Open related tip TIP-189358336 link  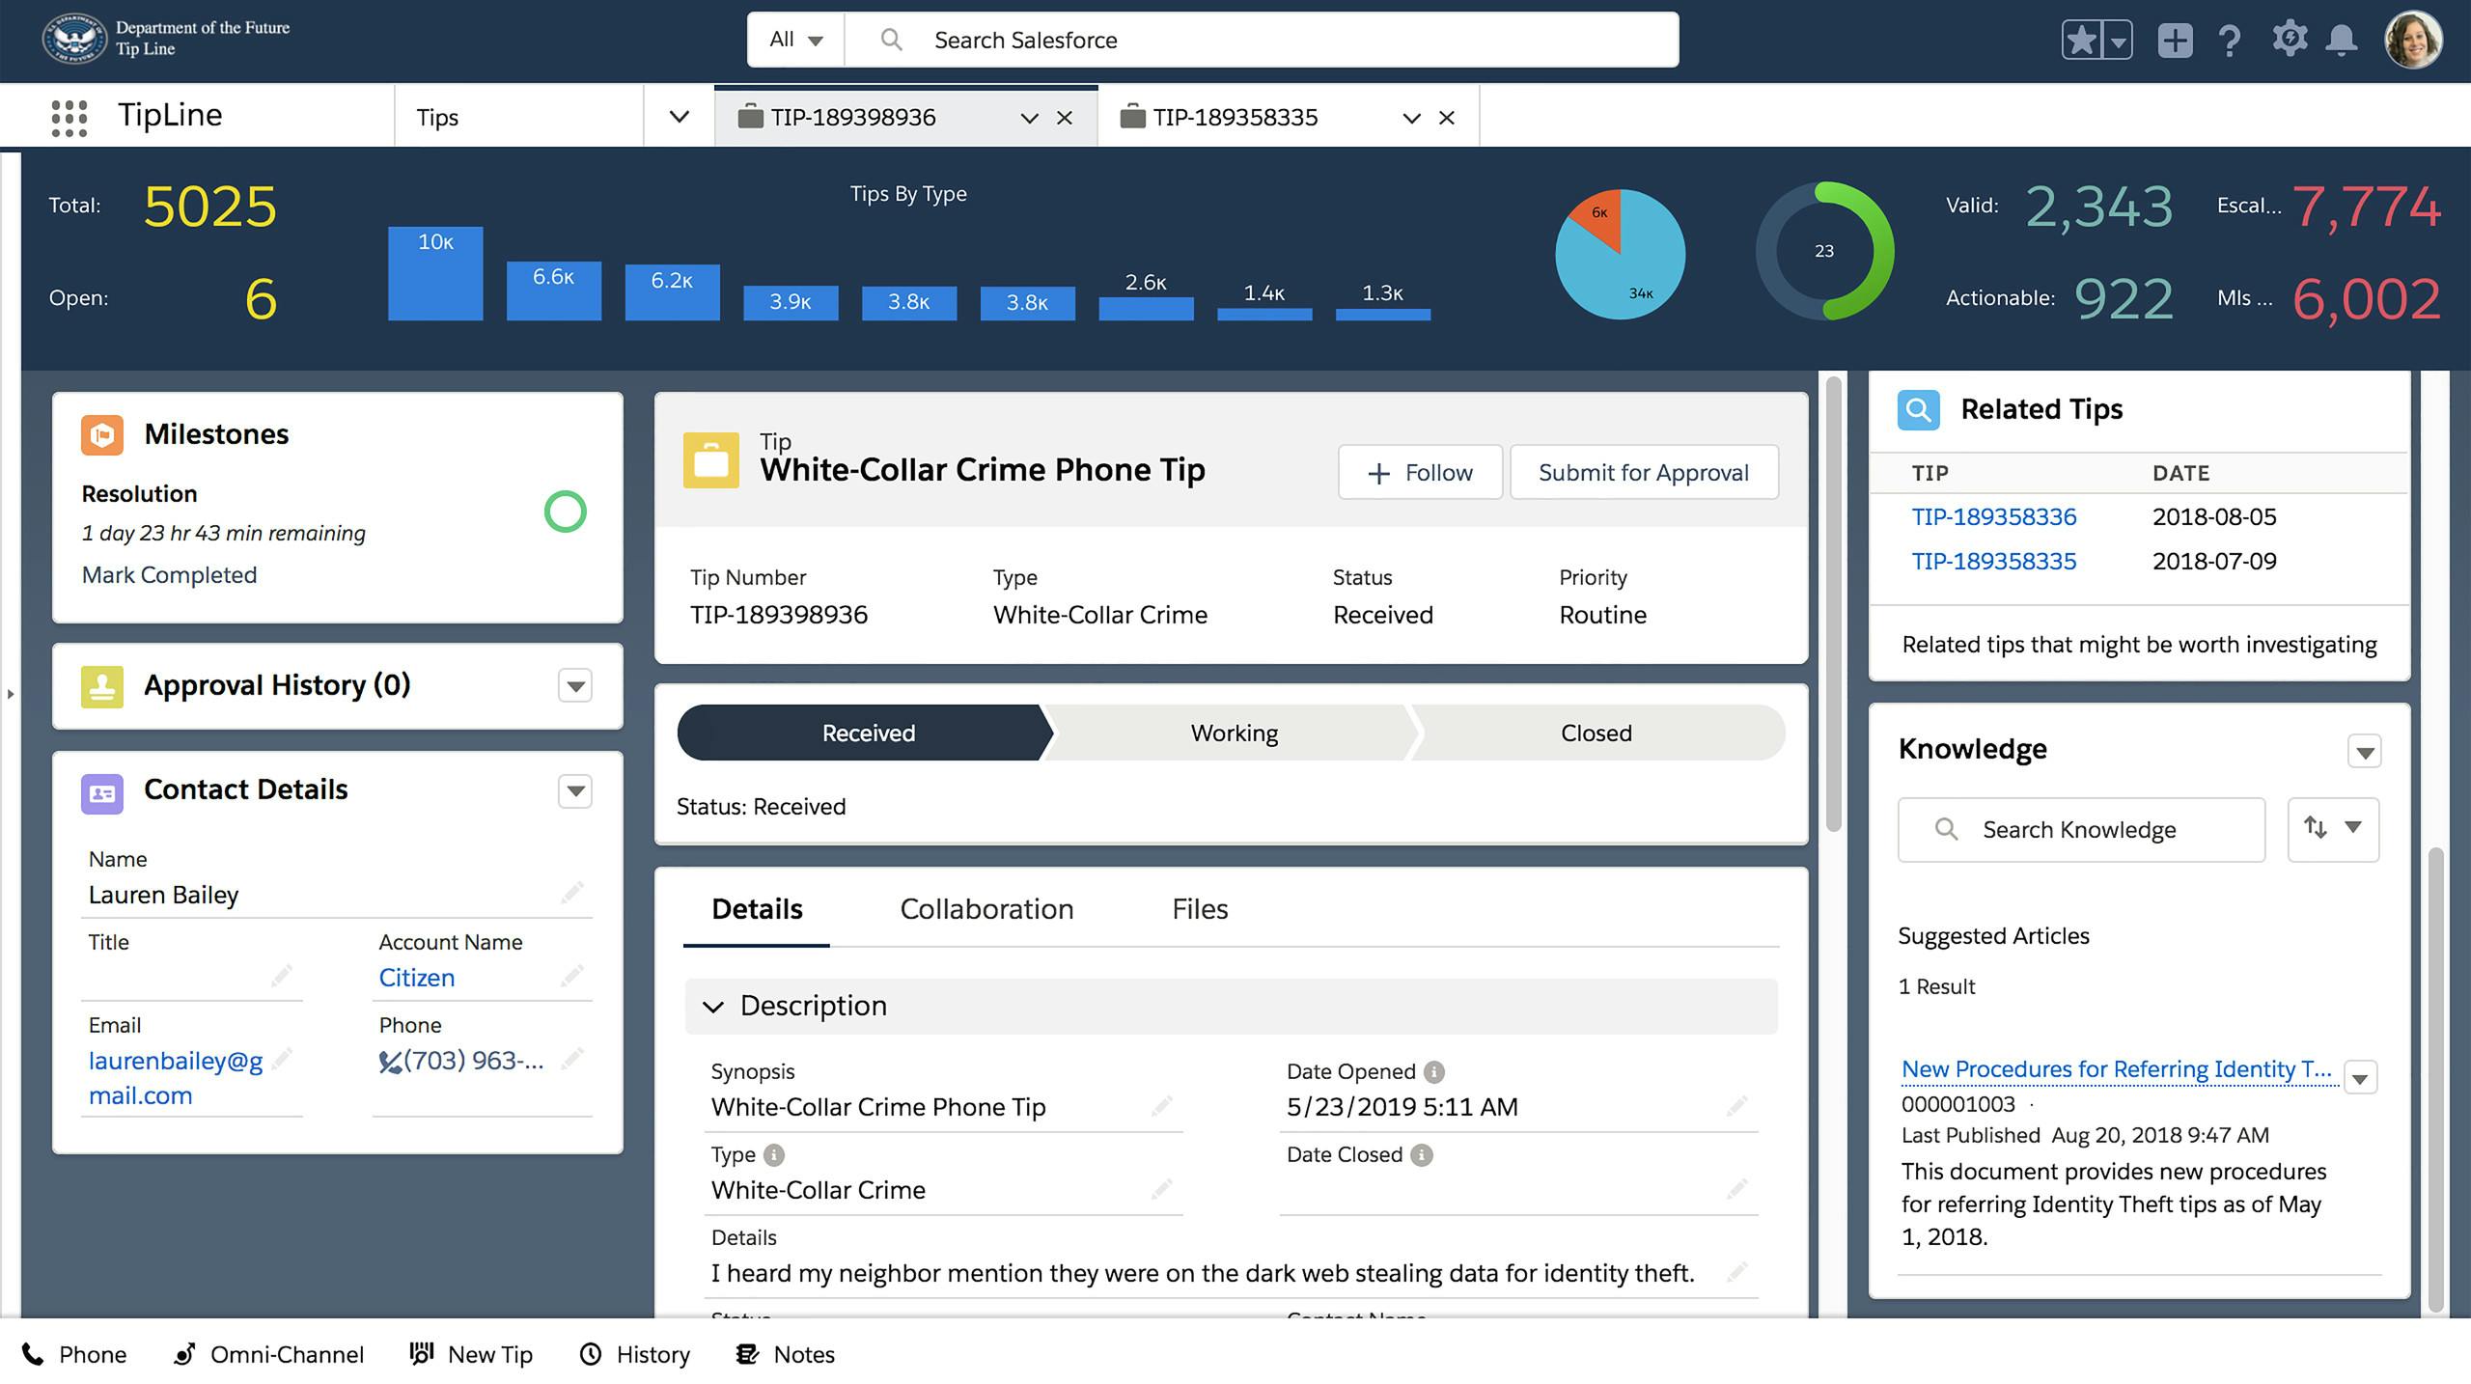pyautogui.click(x=1993, y=516)
